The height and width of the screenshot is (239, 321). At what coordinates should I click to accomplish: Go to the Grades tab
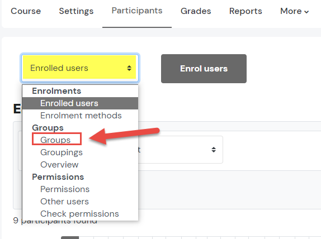point(196,11)
